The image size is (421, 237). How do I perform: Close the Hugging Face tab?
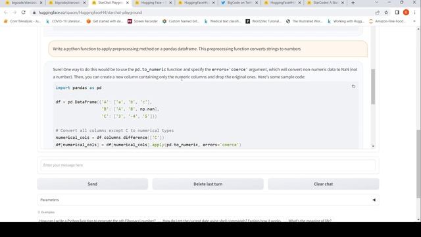pyautogui.click(x=170, y=3)
